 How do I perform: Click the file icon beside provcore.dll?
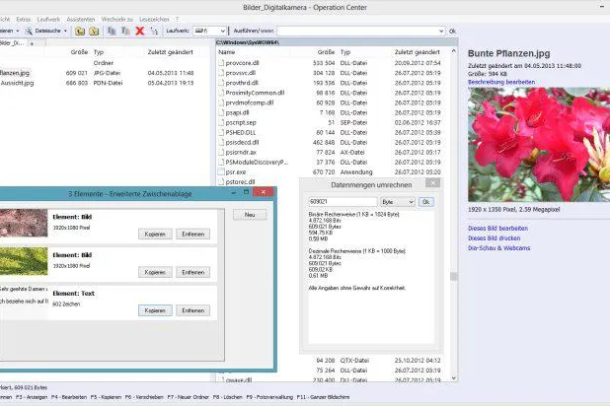221,62
